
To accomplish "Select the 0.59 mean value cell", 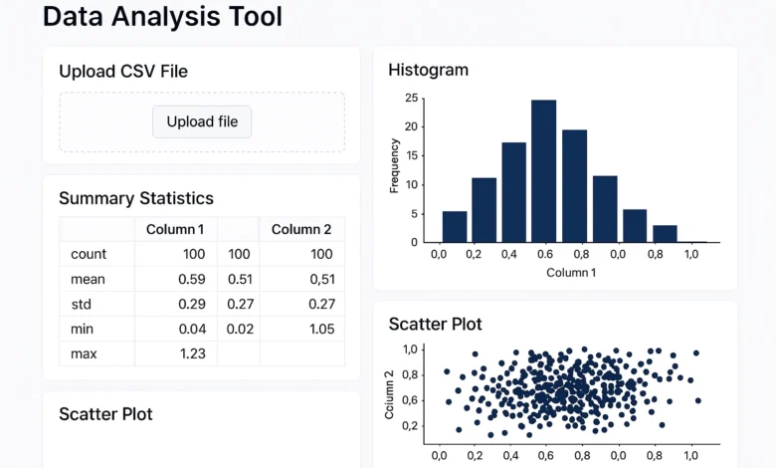I will click(x=189, y=279).
